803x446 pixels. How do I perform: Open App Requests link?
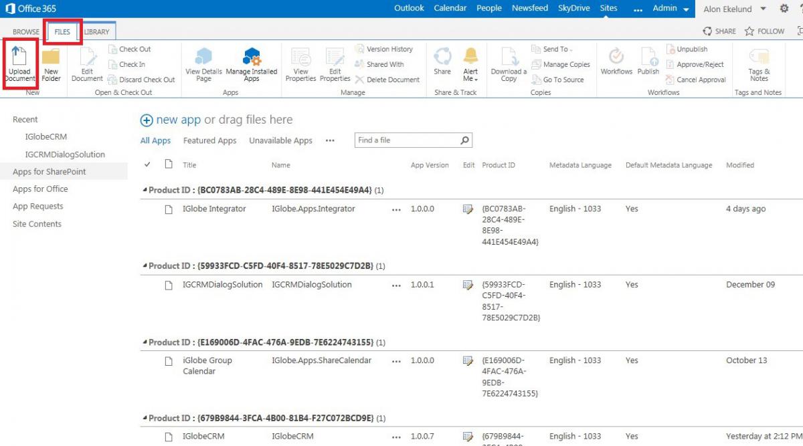tap(38, 207)
